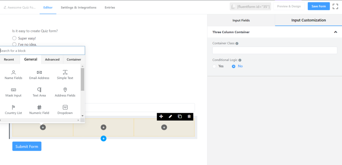The height and width of the screenshot is (165, 342).
Task: Toggle fullscreen editor mode
Action: [x=335, y=6]
